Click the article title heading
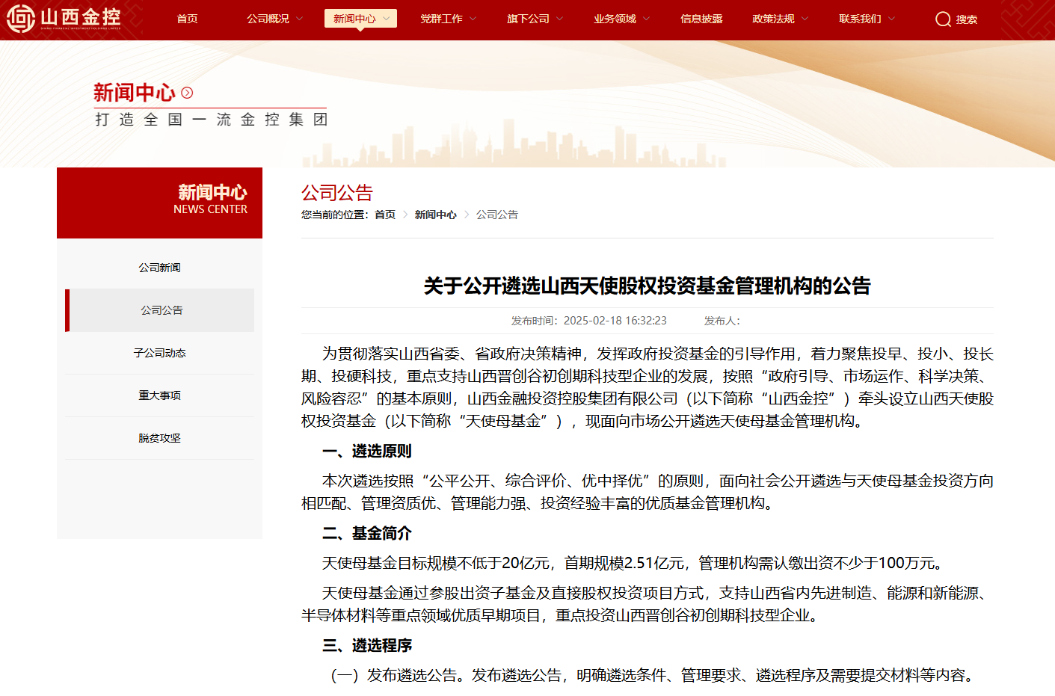The height and width of the screenshot is (696, 1055). tap(647, 286)
